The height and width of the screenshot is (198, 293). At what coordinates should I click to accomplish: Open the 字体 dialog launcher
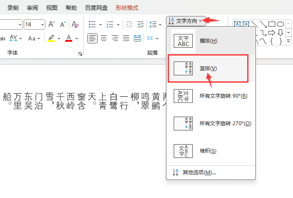(x=80, y=54)
